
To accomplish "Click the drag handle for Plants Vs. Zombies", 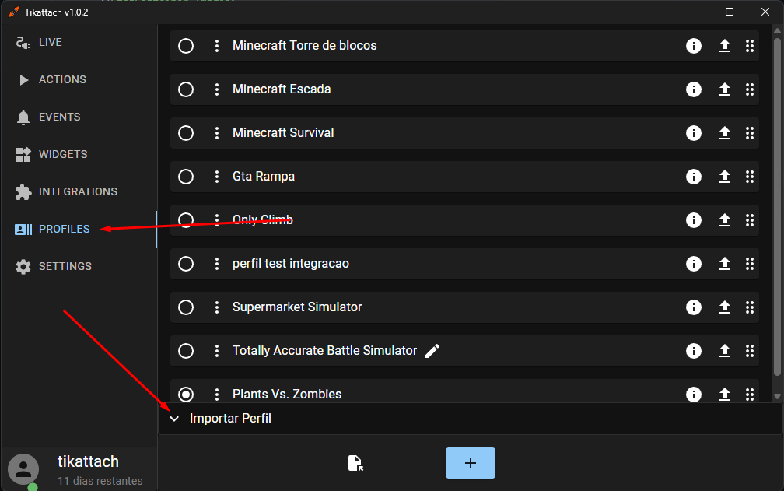I will pyautogui.click(x=750, y=395).
